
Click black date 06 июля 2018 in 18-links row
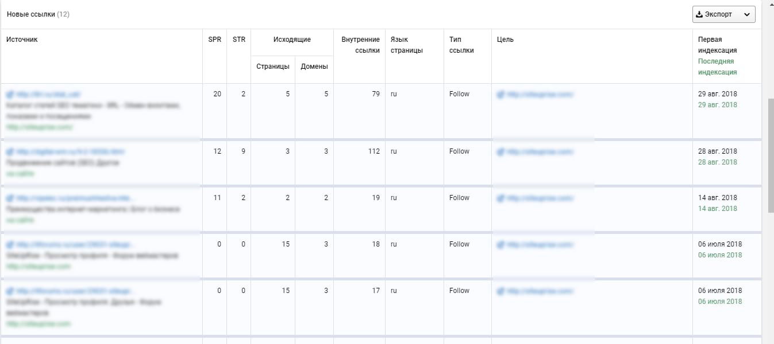click(x=720, y=244)
